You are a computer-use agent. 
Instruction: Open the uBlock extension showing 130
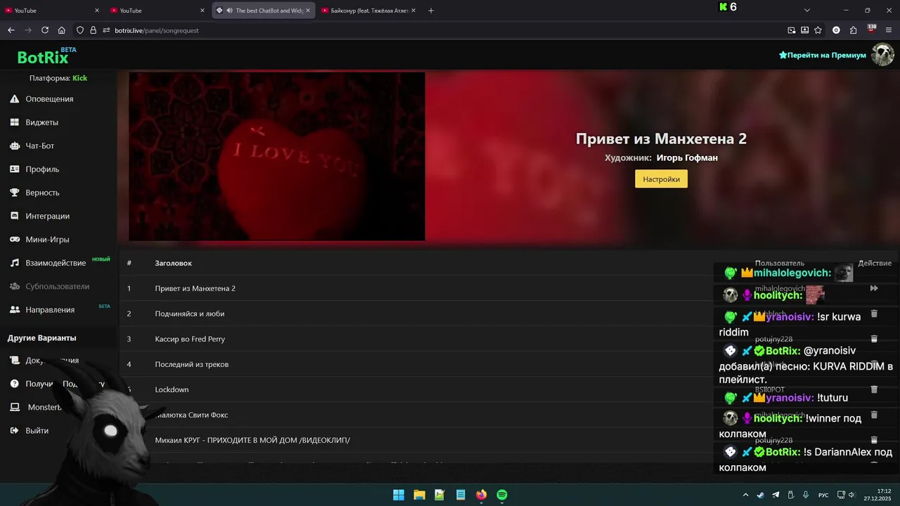(871, 30)
